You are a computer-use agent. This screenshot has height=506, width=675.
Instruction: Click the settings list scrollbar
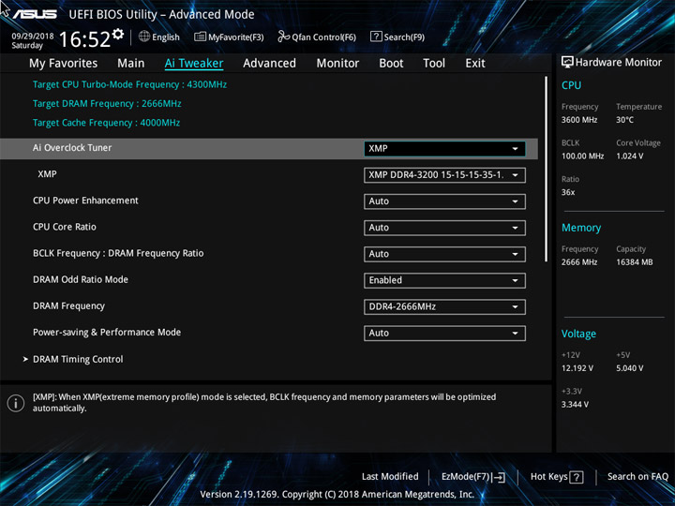coord(547,169)
